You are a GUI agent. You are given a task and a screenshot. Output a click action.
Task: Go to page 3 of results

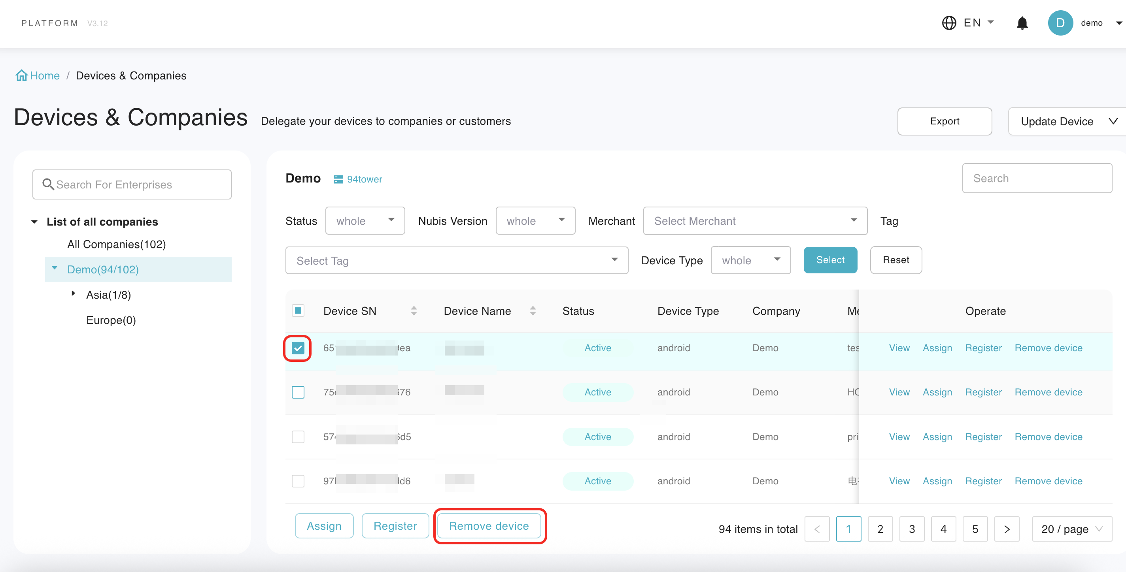point(911,529)
